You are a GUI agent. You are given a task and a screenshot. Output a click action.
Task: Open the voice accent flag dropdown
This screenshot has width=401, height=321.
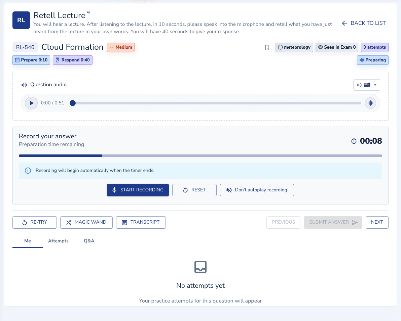click(x=366, y=85)
